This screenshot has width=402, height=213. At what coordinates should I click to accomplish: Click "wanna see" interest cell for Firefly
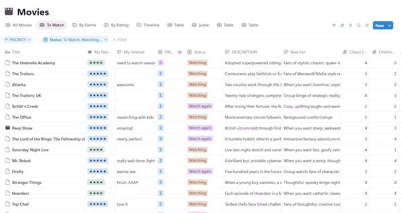(x=126, y=171)
